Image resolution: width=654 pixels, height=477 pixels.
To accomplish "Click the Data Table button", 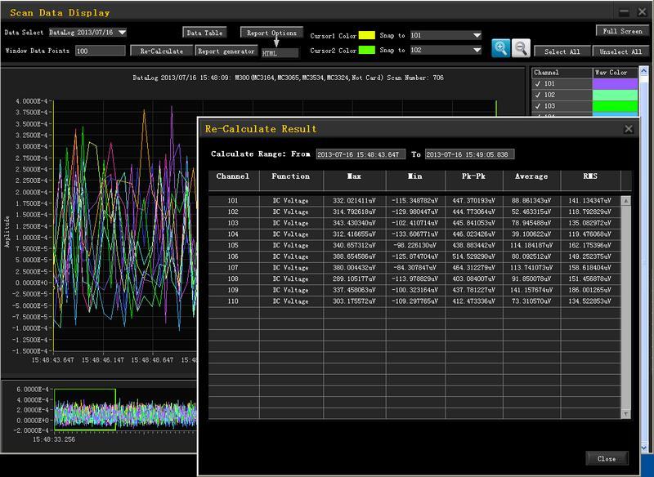I will (x=204, y=33).
